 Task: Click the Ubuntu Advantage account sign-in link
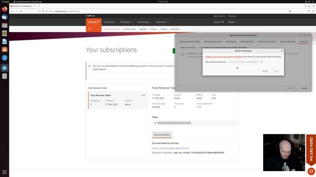point(224,57)
